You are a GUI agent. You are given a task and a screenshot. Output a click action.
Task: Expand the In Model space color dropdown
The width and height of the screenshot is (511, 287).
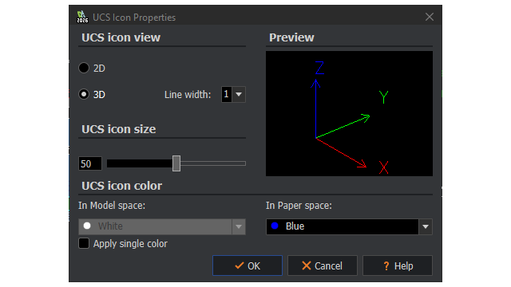[239, 226]
